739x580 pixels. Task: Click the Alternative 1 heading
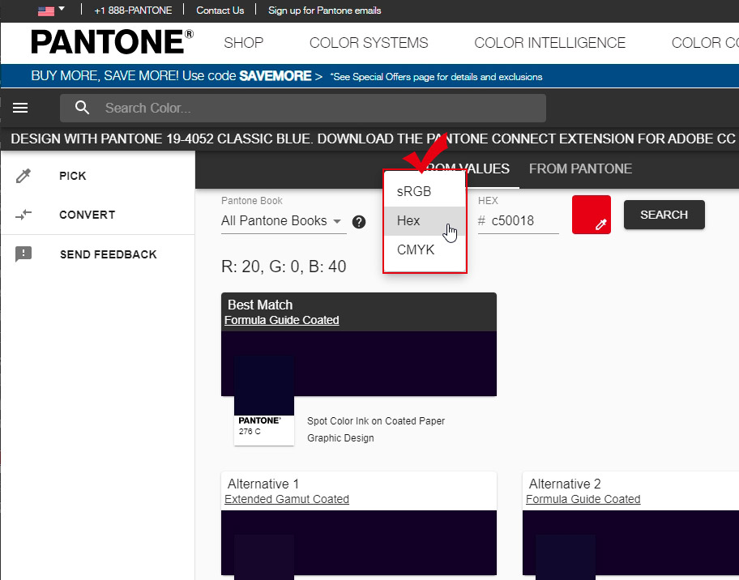click(263, 484)
